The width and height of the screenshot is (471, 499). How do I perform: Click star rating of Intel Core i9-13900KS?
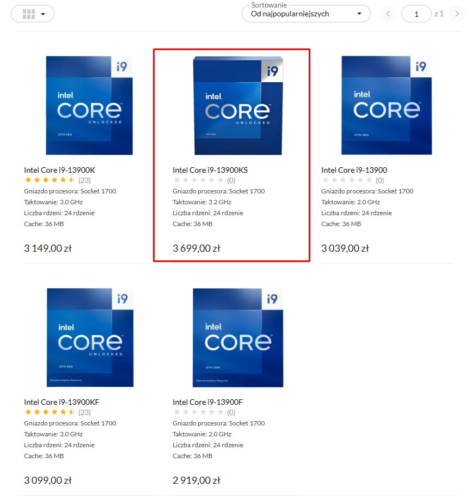click(x=198, y=180)
